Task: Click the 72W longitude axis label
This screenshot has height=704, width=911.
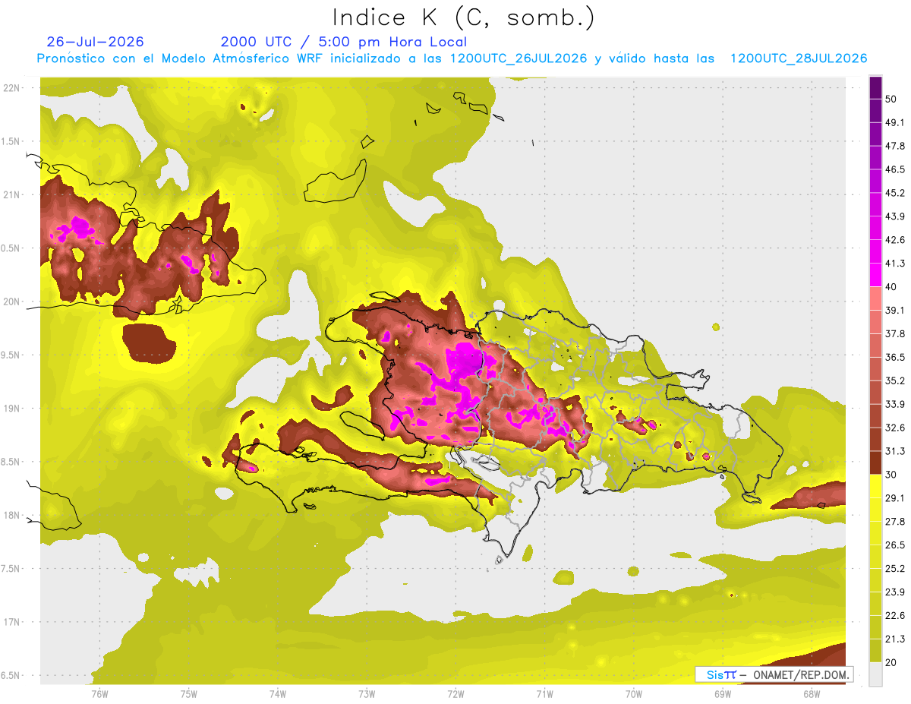Action: (x=455, y=693)
